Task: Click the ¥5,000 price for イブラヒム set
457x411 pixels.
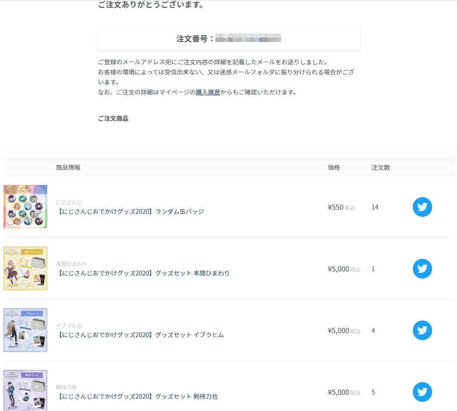Action: coord(338,331)
